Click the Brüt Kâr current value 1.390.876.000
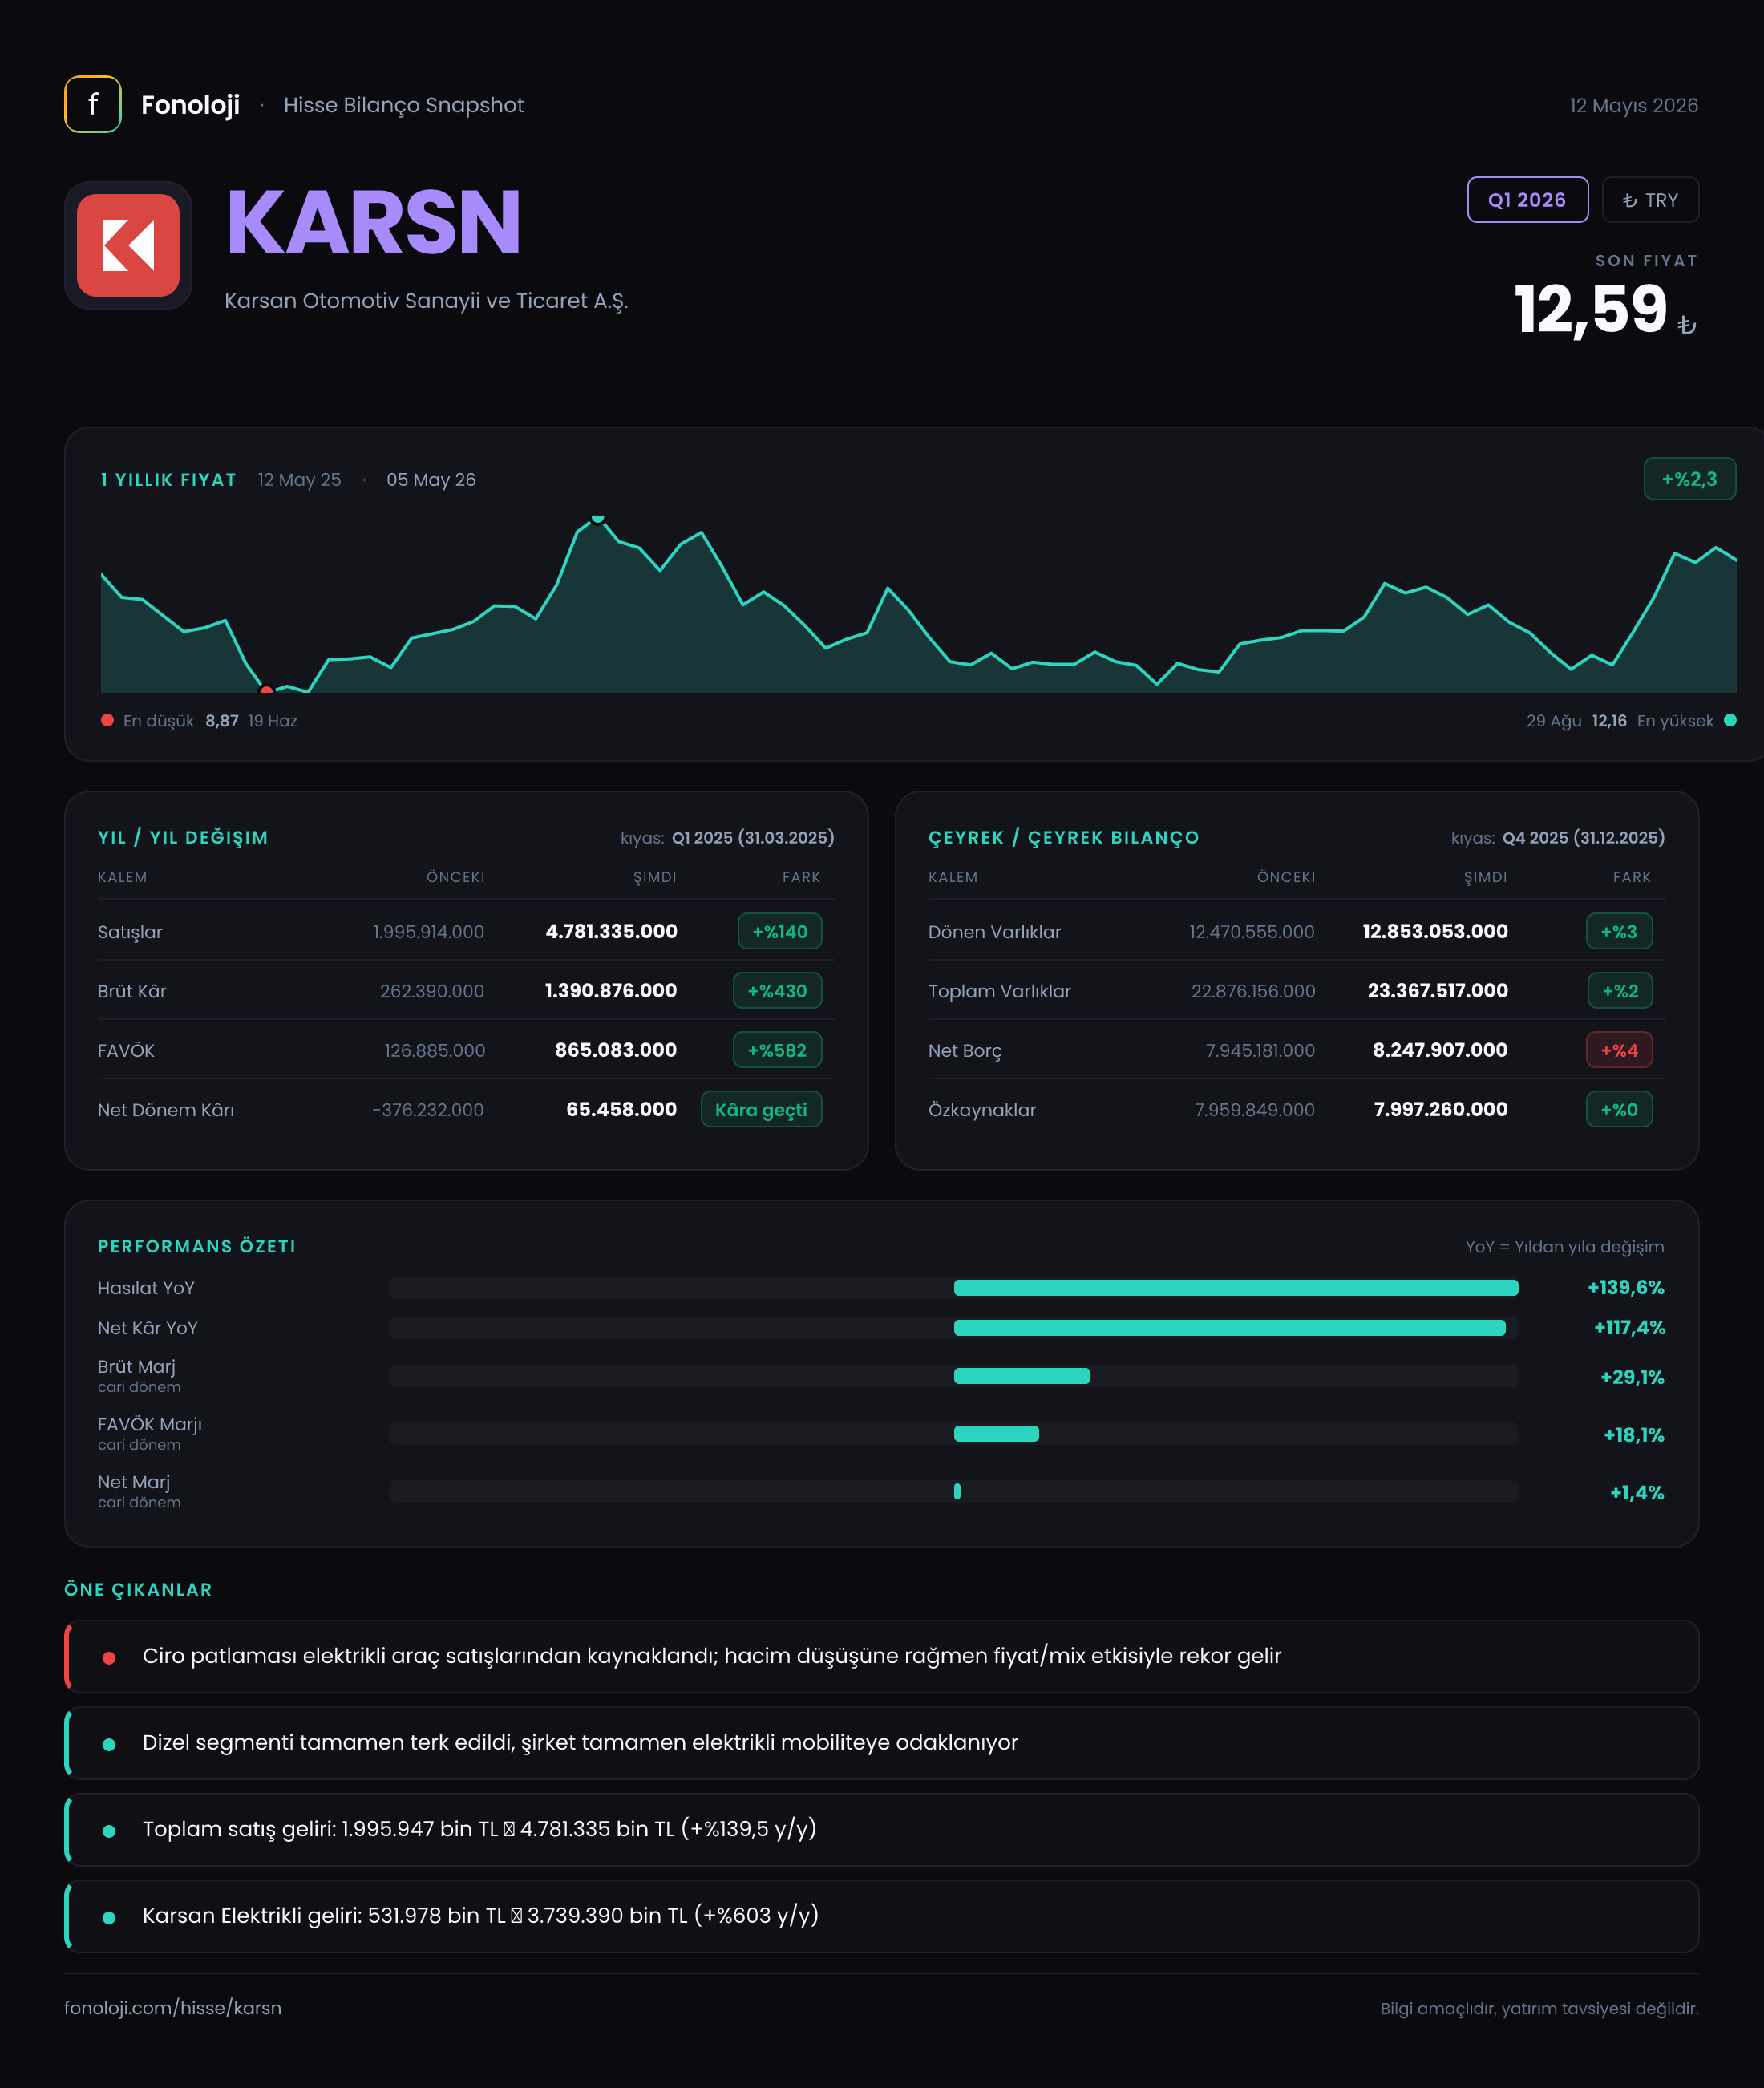Viewport: 1764px width, 2088px height. (x=610, y=990)
